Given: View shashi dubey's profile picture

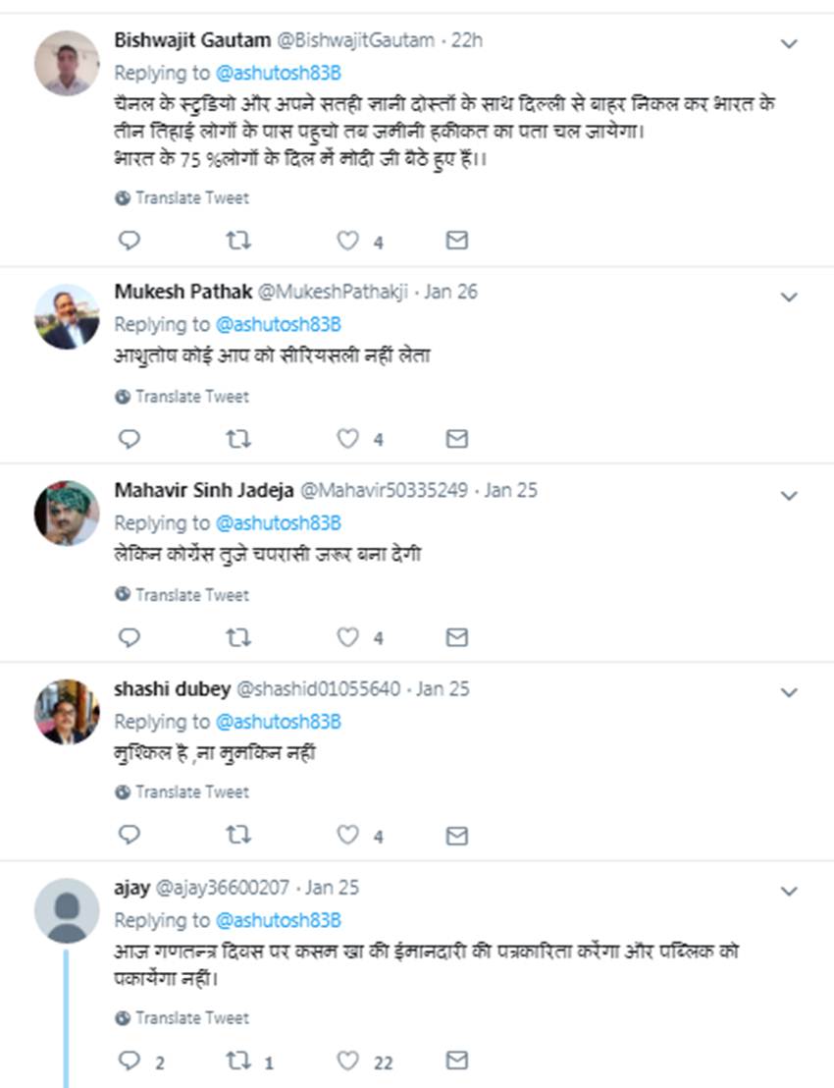Looking at the screenshot, I should tap(67, 712).
